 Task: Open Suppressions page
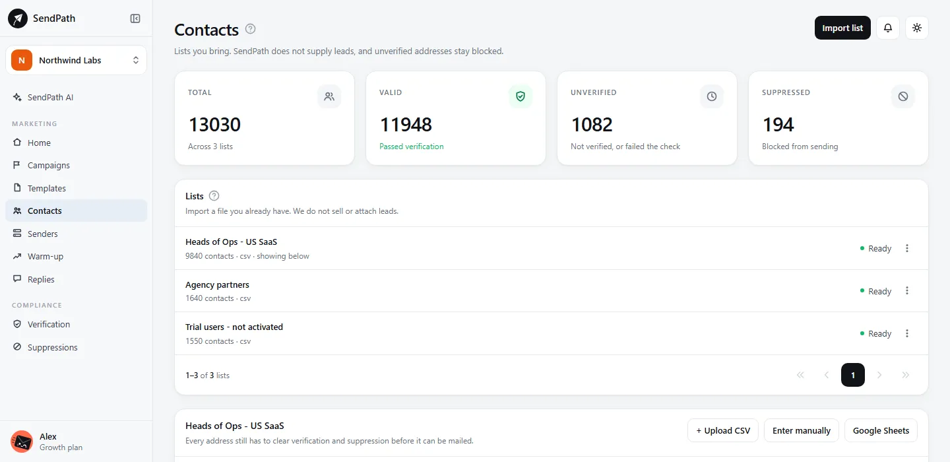77,347
